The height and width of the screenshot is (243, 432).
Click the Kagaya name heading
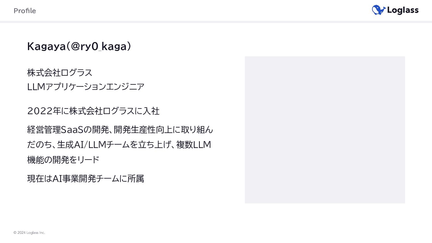46,46
